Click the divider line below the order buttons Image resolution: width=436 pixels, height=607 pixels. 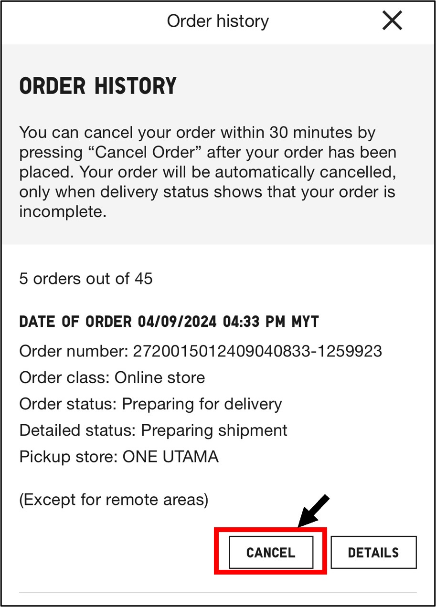tap(218, 592)
